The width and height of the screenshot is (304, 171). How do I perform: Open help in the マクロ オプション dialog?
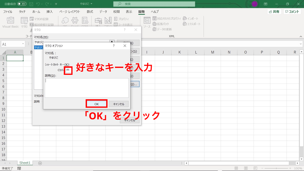click(114, 46)
